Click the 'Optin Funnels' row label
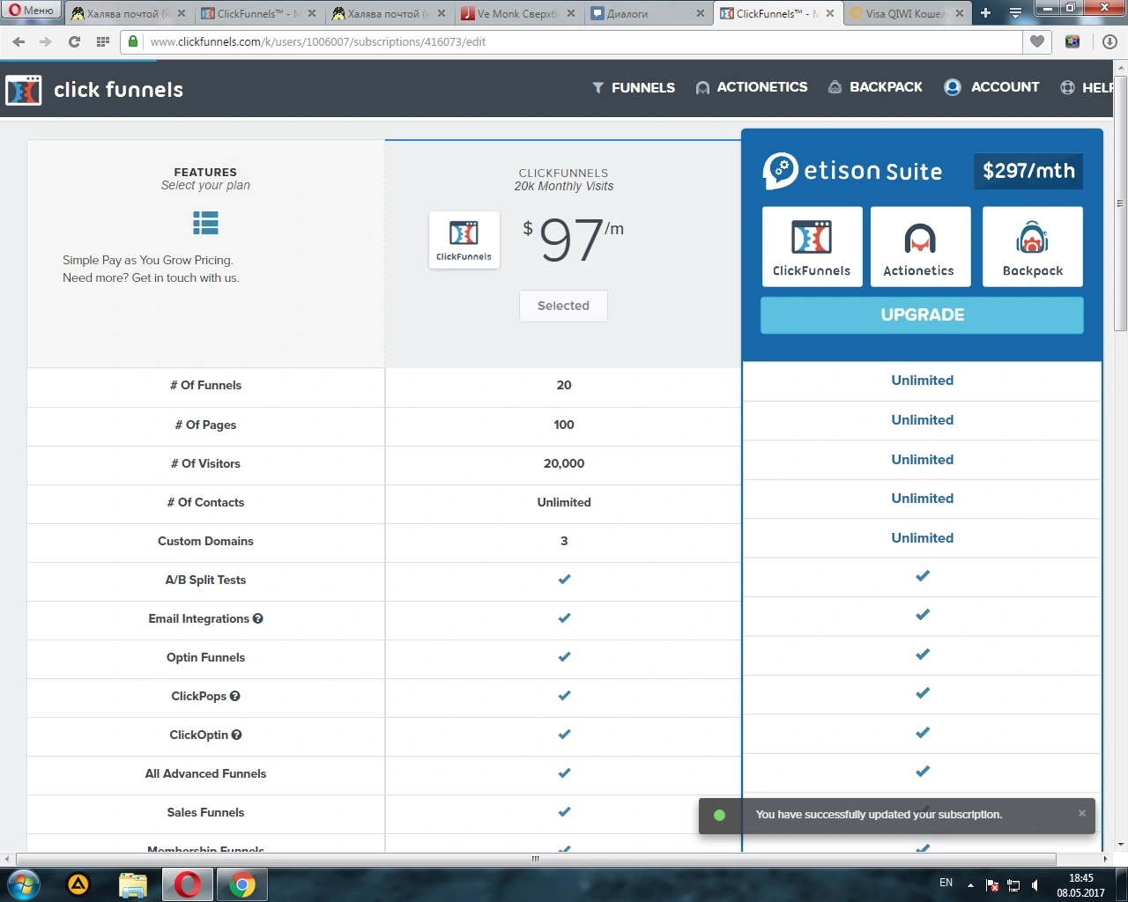 [205, 657]
